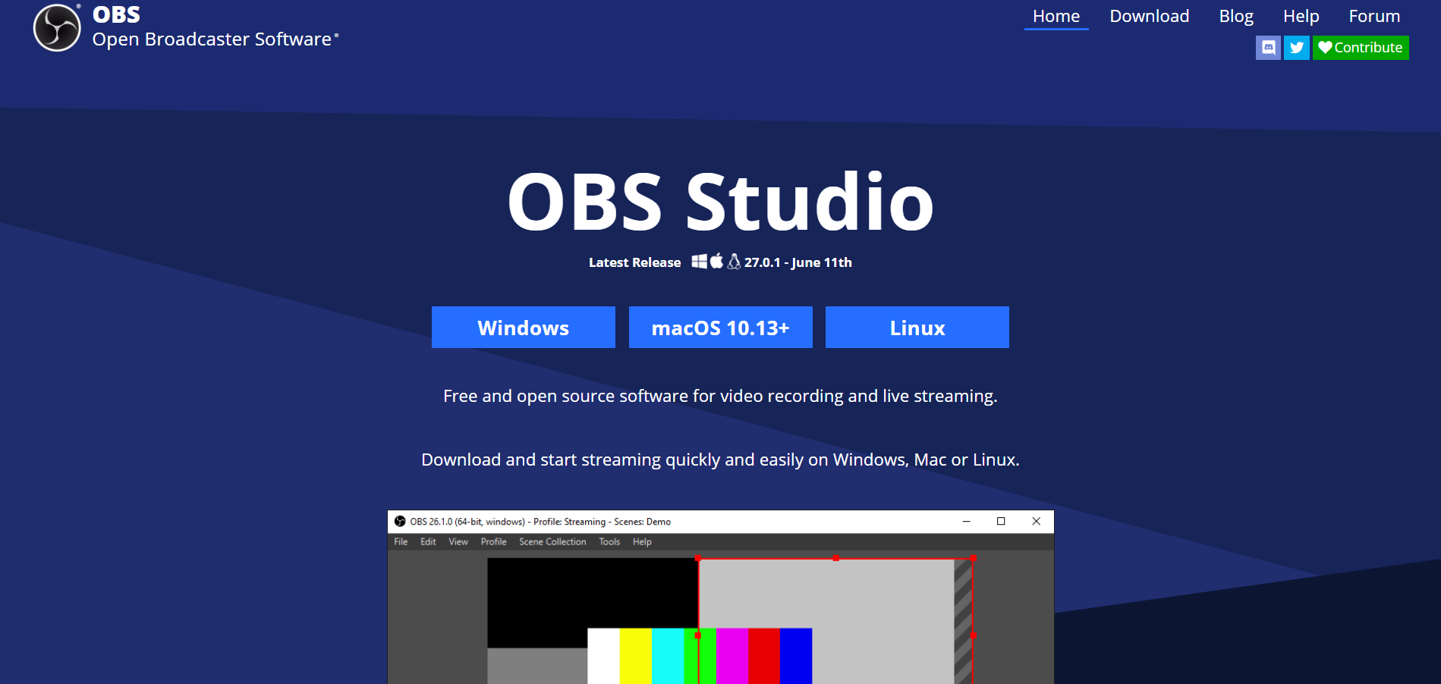1441x684 pixels.
Task: Click the "27.0.1 - June 11th" release text
Action: click(x=798, y=262)
